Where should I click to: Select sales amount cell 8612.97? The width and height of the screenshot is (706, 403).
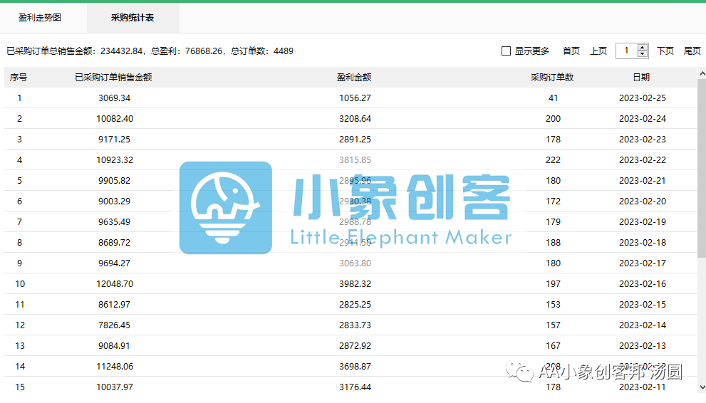(115, 305)
